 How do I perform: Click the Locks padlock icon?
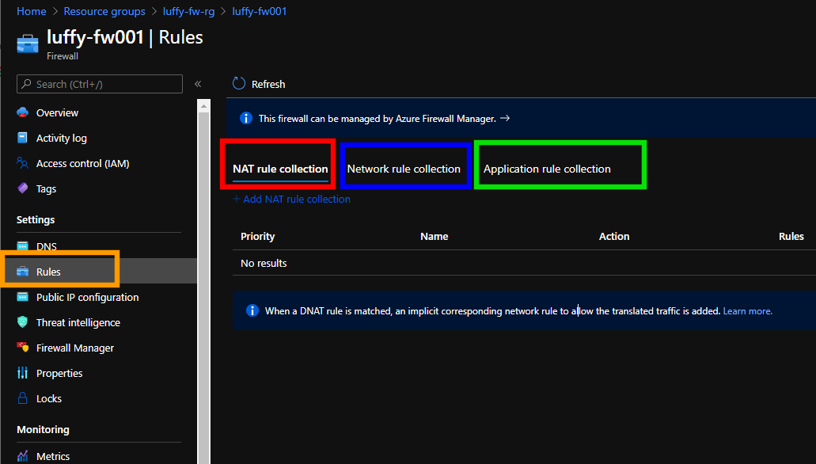coord(22,398)
